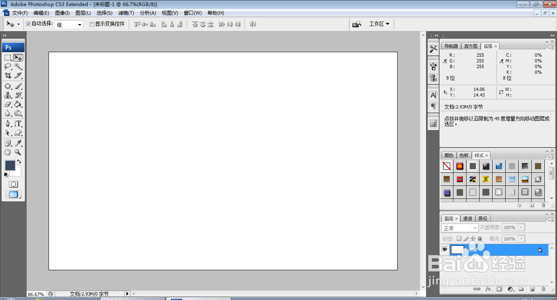Image resolution: width=557 pixels, height=300 pixels.
Task: Select the Magic Wand tool
Action: coord(18,66)
